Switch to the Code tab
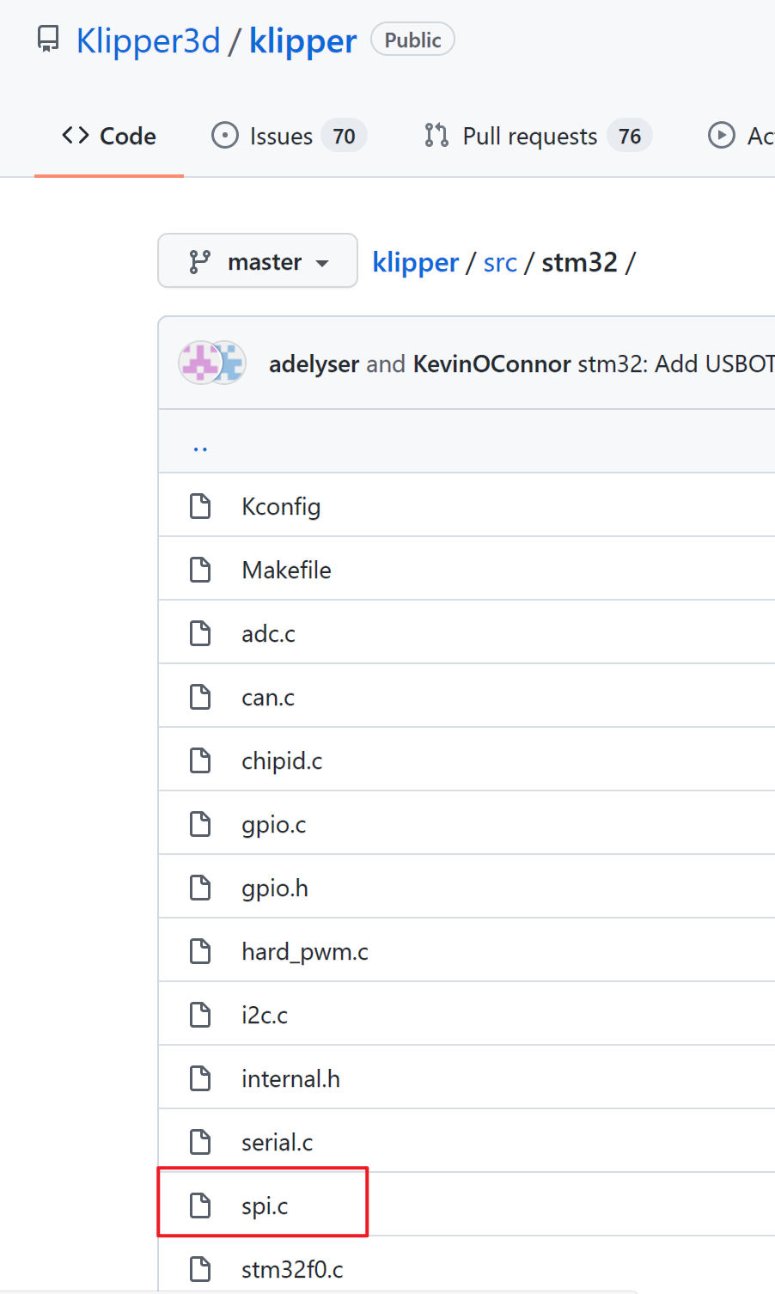The width and height of the screenshot is (775, 1294). tap(109, 136)
